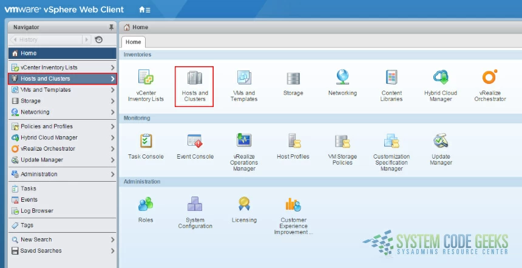Viewport: 522px width, 268px height.
Task: Open Administration in the Navigator
Action: click(x=63, y=174)
